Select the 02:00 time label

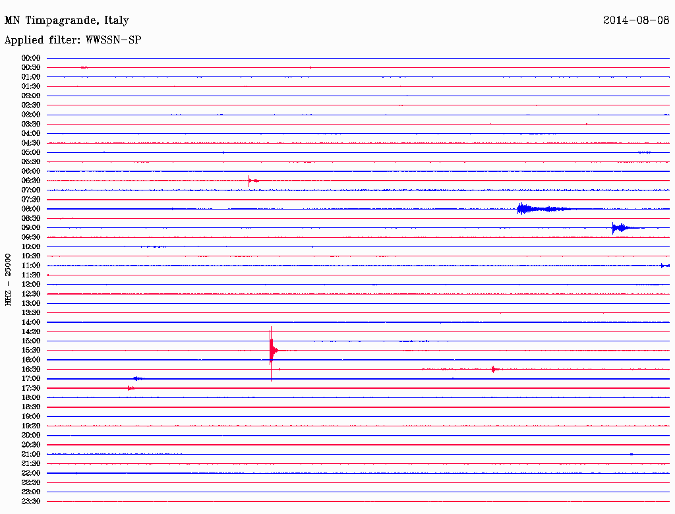click(31, 96)
